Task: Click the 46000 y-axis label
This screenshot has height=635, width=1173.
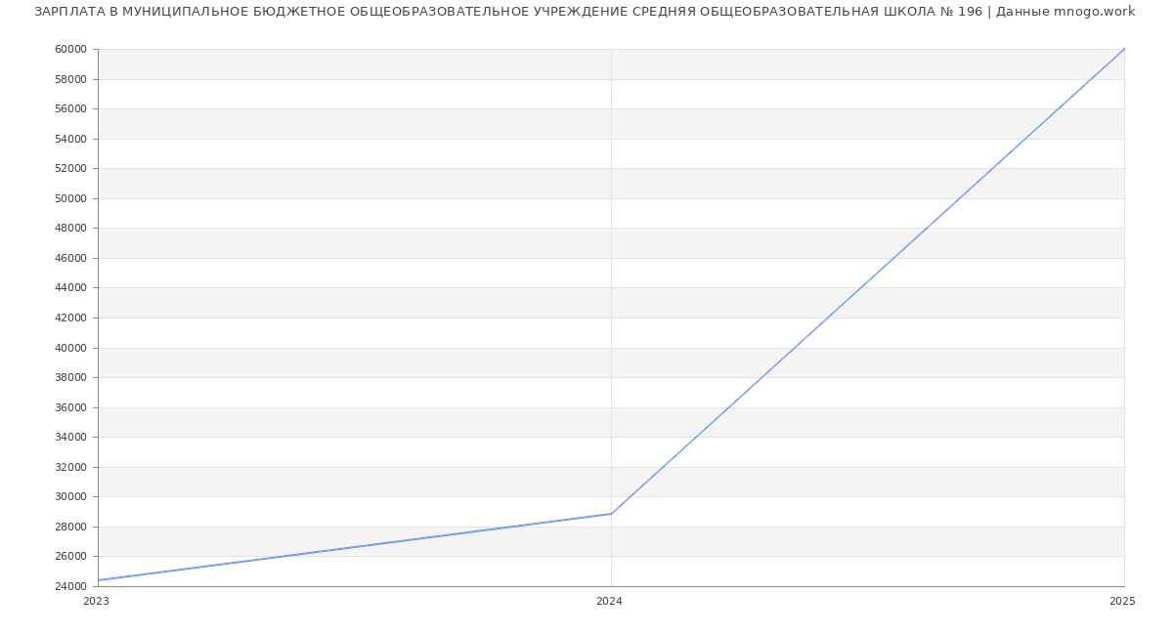Action: point(70,258)
